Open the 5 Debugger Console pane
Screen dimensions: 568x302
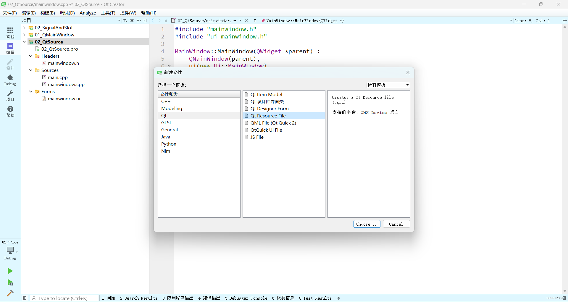[246, 298]
